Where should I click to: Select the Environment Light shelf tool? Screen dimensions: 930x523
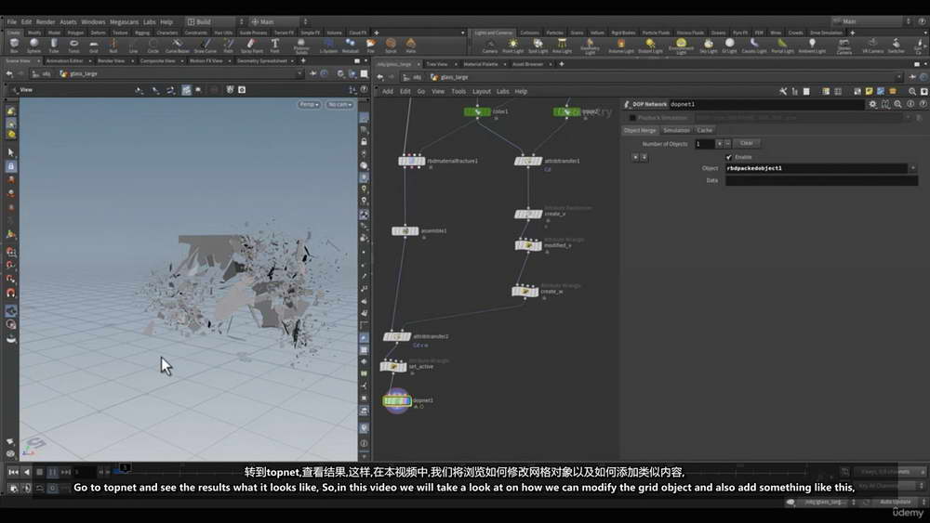681,46
